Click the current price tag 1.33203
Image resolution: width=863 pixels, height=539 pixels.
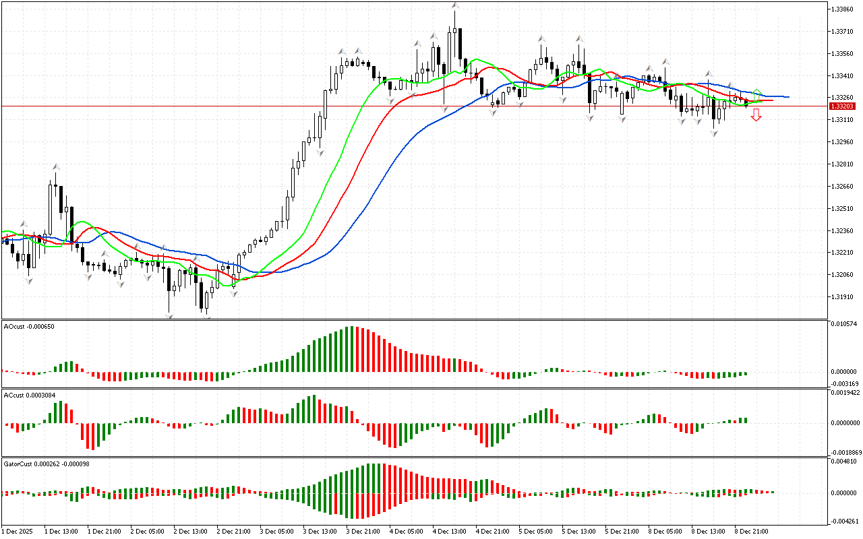click(843, 106)
